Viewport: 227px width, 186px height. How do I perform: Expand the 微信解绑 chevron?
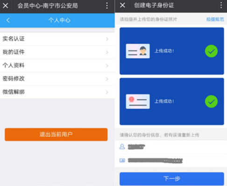point(107,93)
